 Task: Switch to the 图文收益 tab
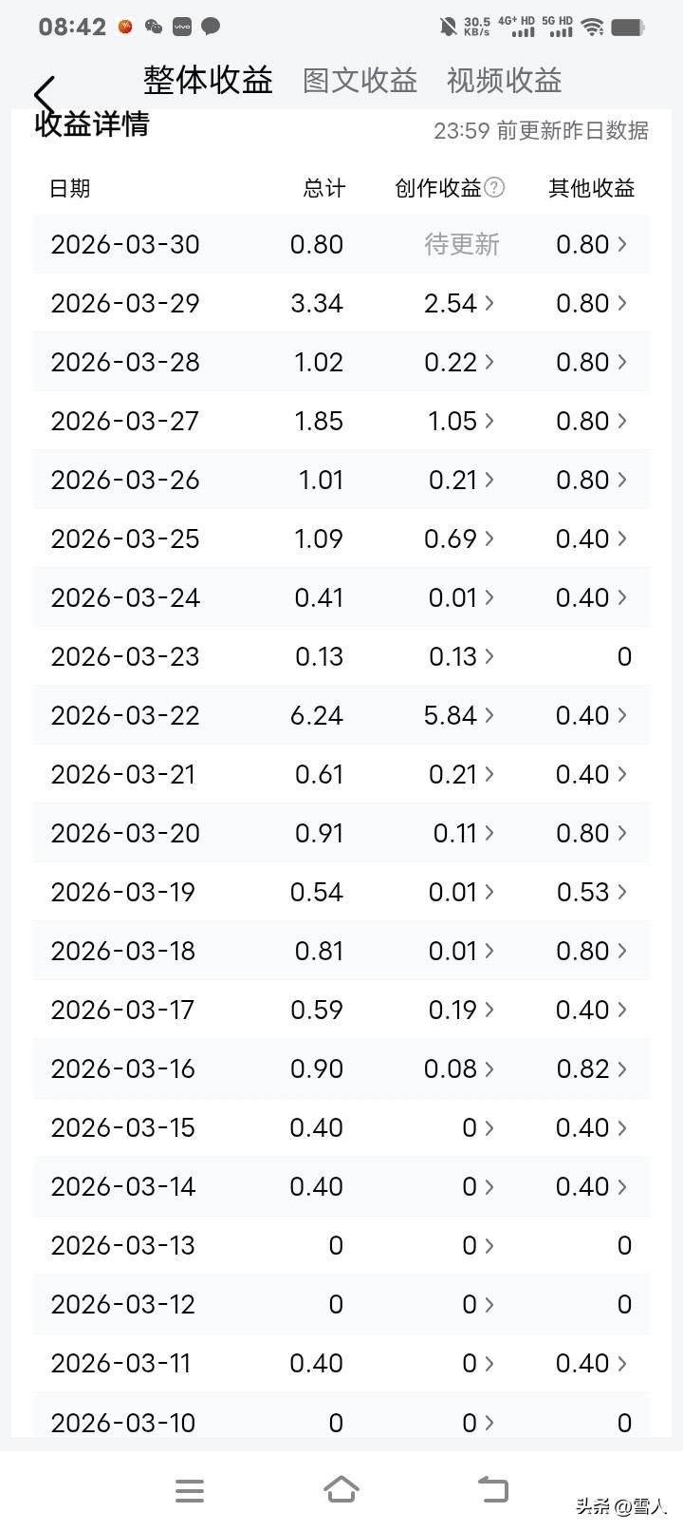click(360, 81)
